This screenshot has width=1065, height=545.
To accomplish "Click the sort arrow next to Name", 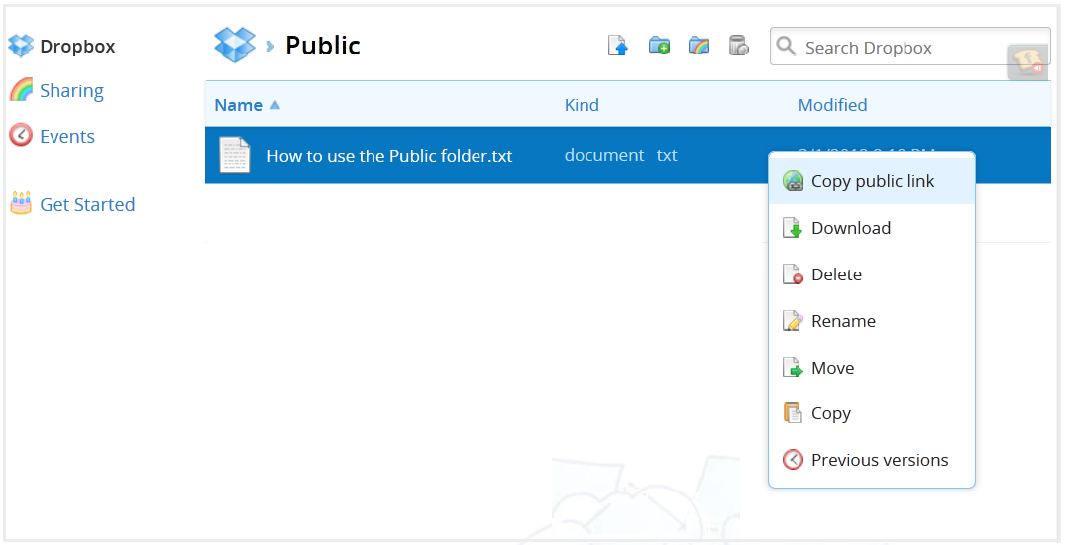I will pos(275,105).
